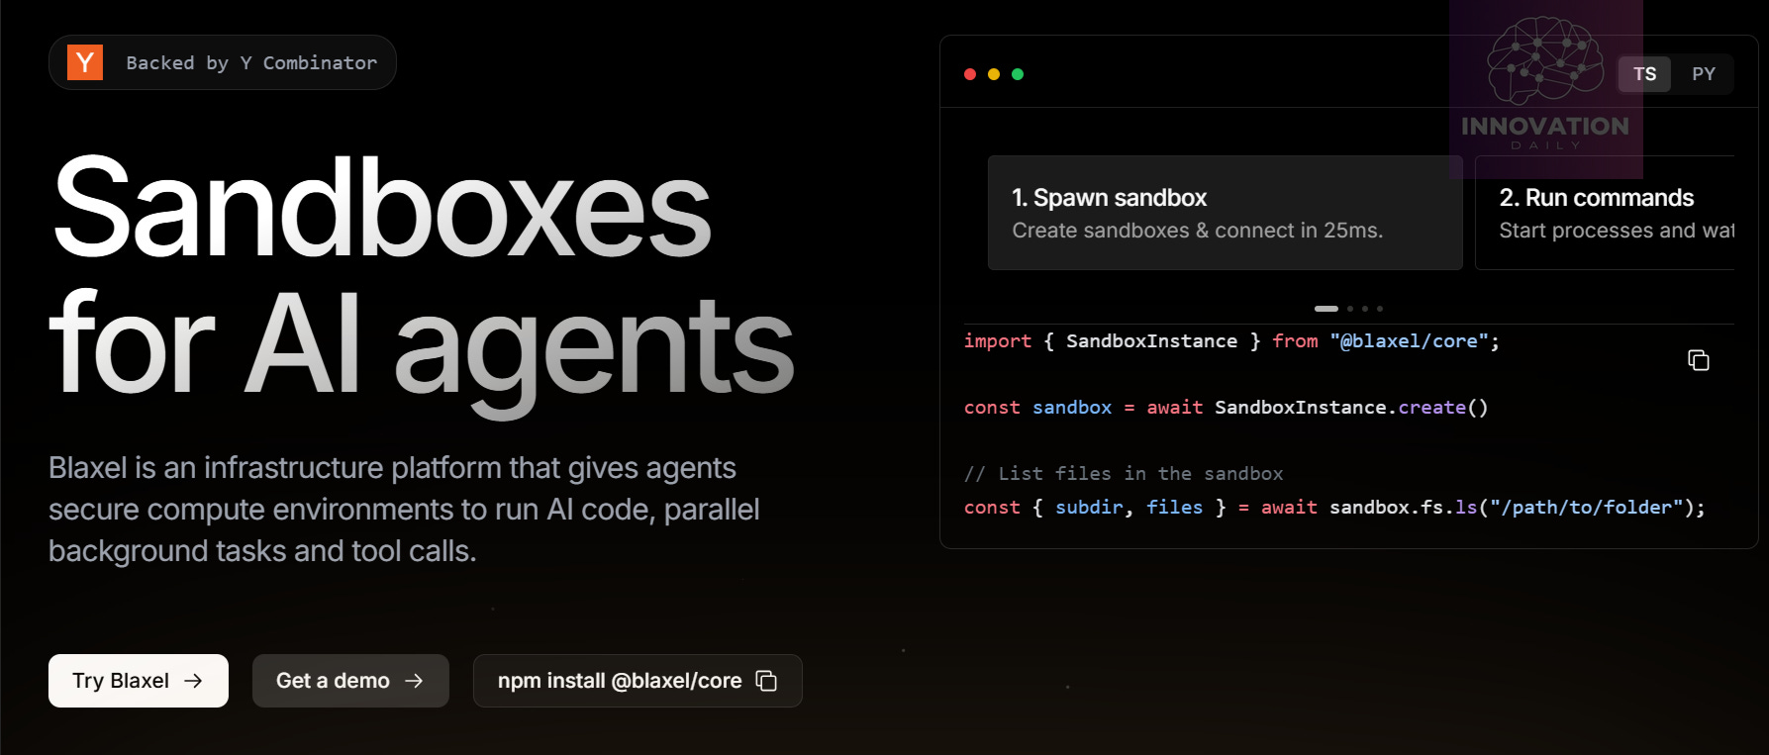The height and width of the screenshot is (755, 1769).
Task: Click the yellow window dot
Action: (994, 74)
